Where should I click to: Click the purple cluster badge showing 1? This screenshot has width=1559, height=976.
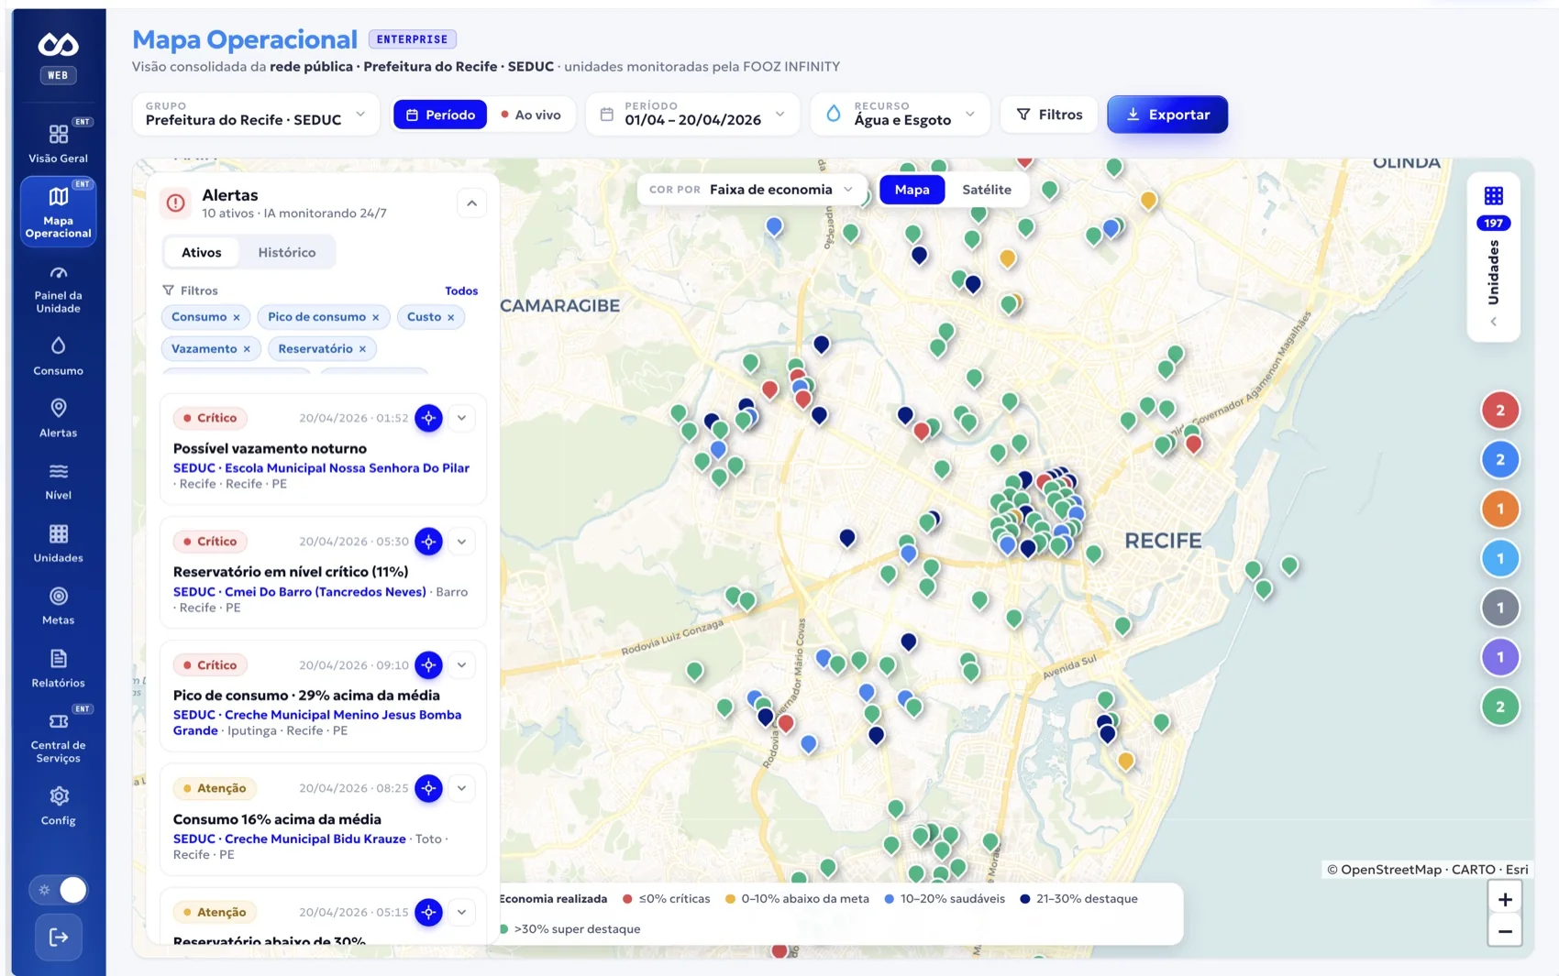pos(1500,657)
